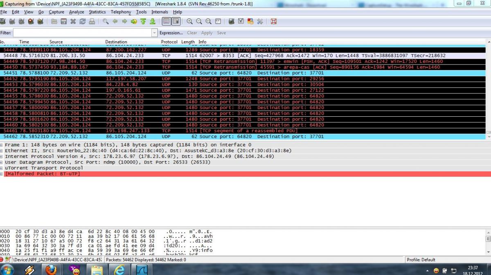Screen dimensions: 491x275
Task: Open display filters toolbar icon
Action: coord(241,21)
